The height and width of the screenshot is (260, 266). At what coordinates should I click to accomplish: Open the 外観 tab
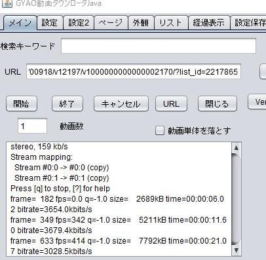pyautogui.click(x=141, y=23)
